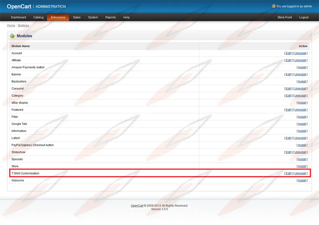This screenshot has width=319, height=225.
Task: Click the 'Action' column header
Action: click(303, 46)
